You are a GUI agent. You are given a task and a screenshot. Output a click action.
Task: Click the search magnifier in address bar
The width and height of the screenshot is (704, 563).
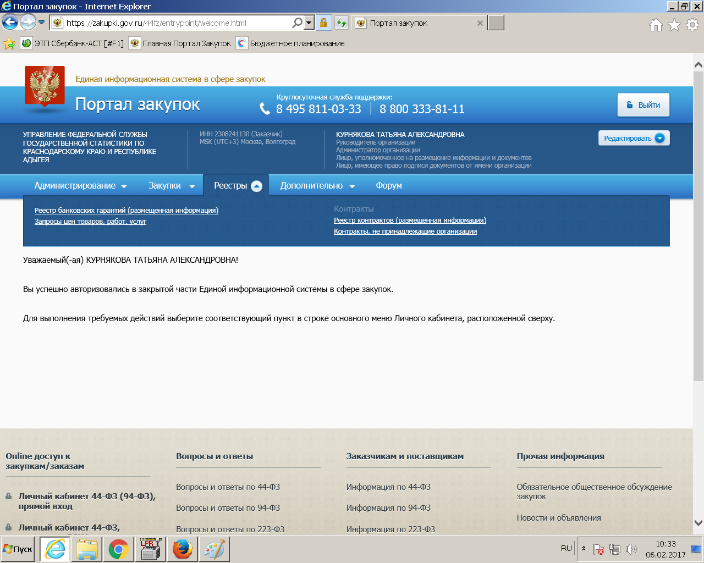(297, 23)
